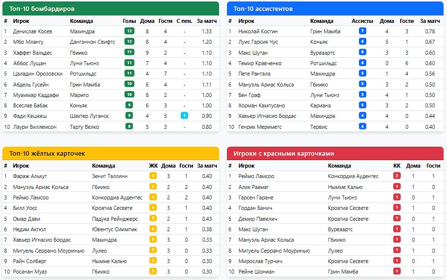Click the Топ-10 жёлтых карточек header

point(111,153)
